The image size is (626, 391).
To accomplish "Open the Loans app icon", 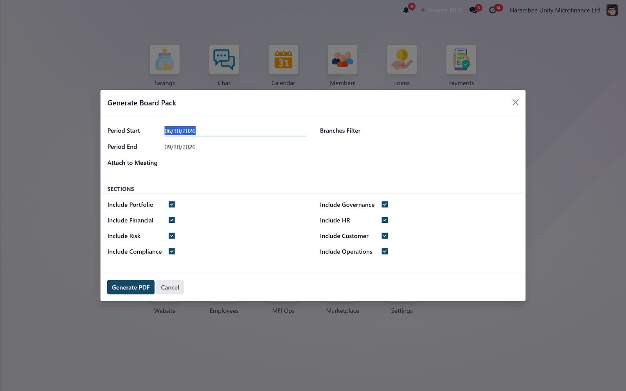I will tap(402, 59).
